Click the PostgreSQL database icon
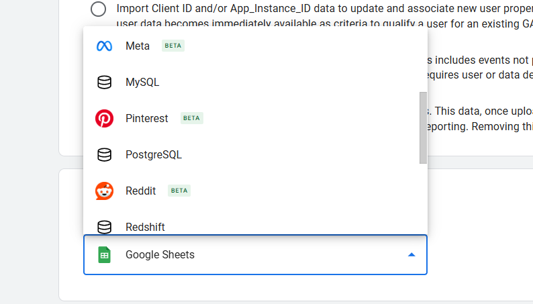This screenshot has height=304, width=533. [x=104, y=154]
